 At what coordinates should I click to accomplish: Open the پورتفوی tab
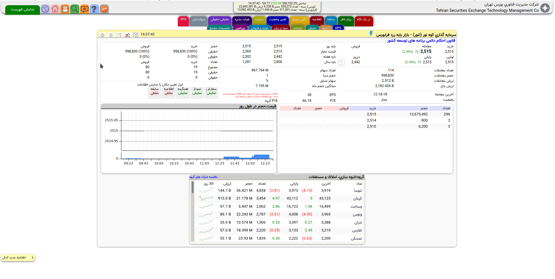point(240,28)
